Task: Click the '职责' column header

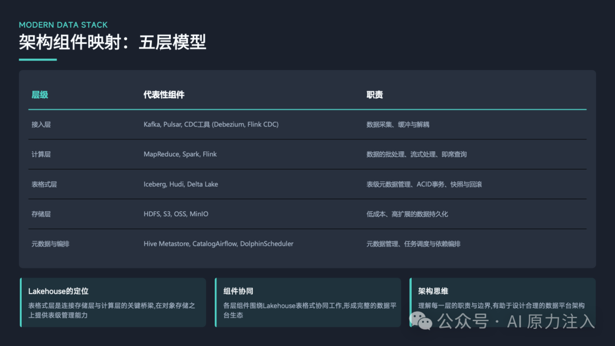Action: click(x=375, y=95)
